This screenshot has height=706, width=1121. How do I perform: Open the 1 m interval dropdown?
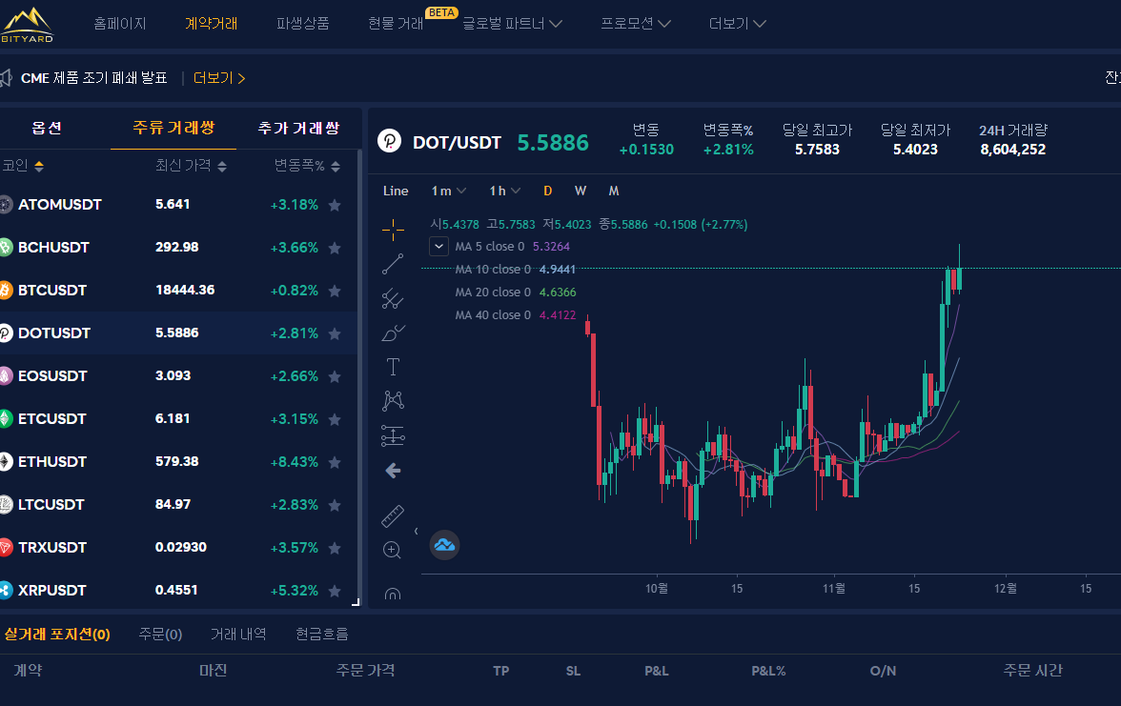448,191
